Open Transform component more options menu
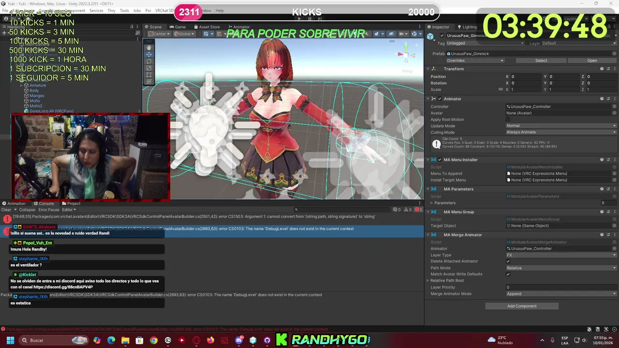This screenshot has height=348, width=619. click(x=614, y=69)
